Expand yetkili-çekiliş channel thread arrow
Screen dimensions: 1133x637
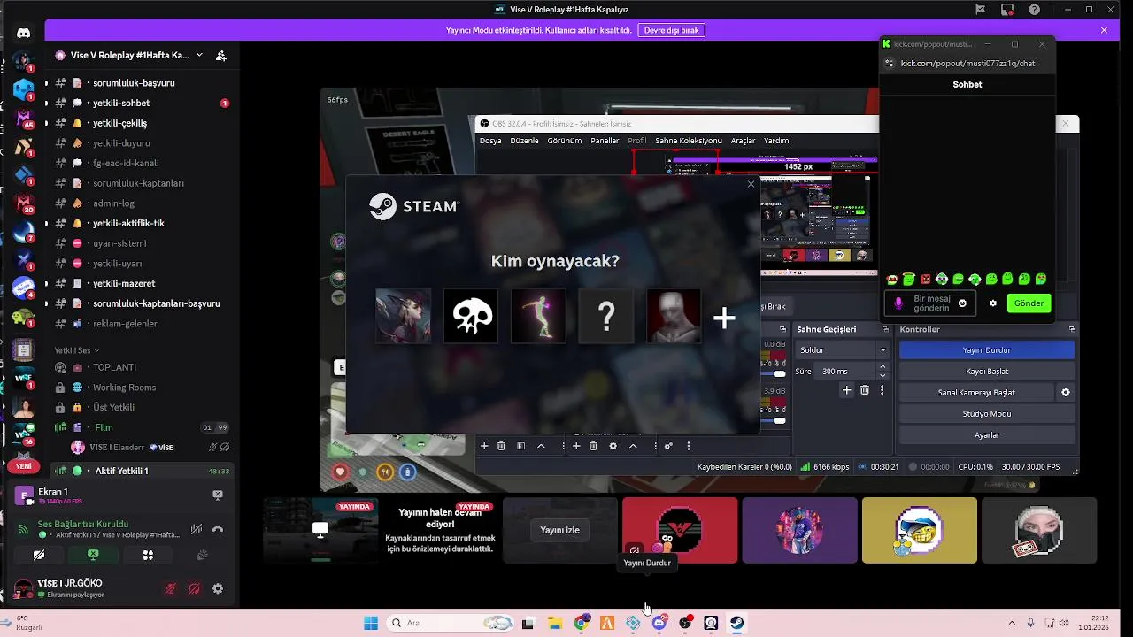(46, 123)
